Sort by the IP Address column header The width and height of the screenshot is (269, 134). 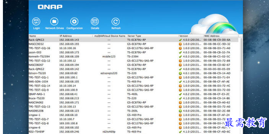76,36
